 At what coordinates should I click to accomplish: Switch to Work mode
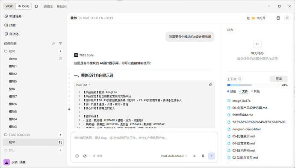coord(9,6)
